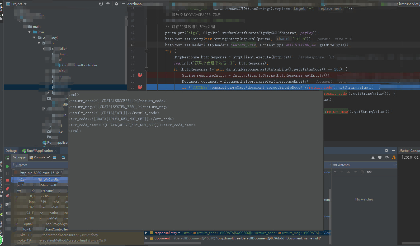The height and width of the screenshot is (246, 420).
Task: Collapse the java folder in tree
Action: click(29, 32)
